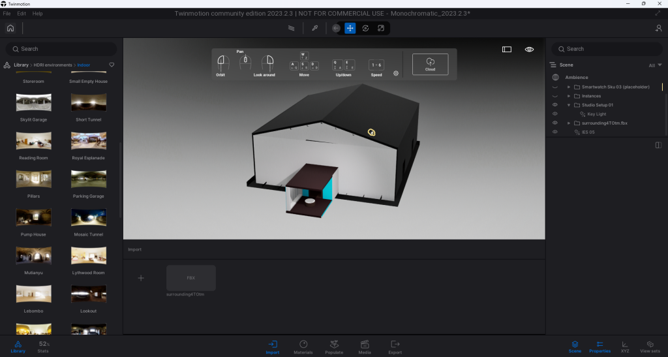
Task: Select the Rotate gizmo tool
Action: pyautogui.click(x=365, y=28)
